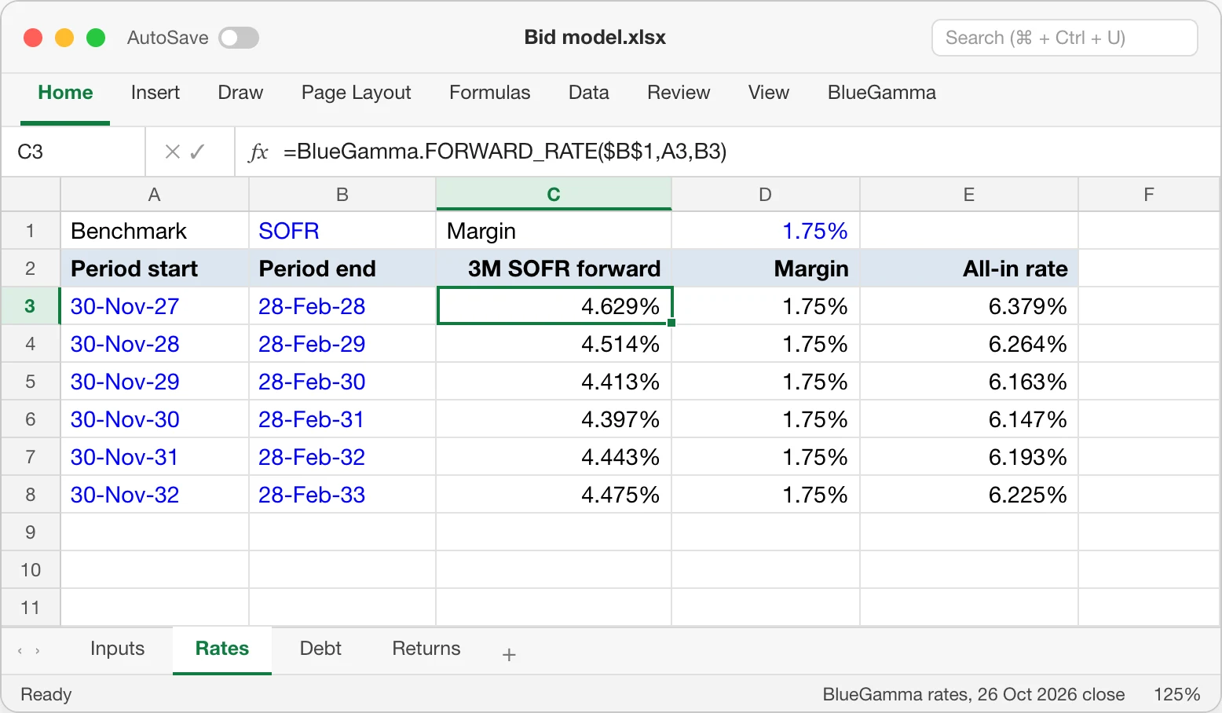Open the Insert Function fx icon
Viewport: 1222px width, 713px height.
coord(258,152)
